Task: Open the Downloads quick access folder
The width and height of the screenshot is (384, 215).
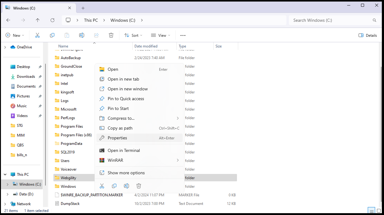Action: (x=26, y=77)
